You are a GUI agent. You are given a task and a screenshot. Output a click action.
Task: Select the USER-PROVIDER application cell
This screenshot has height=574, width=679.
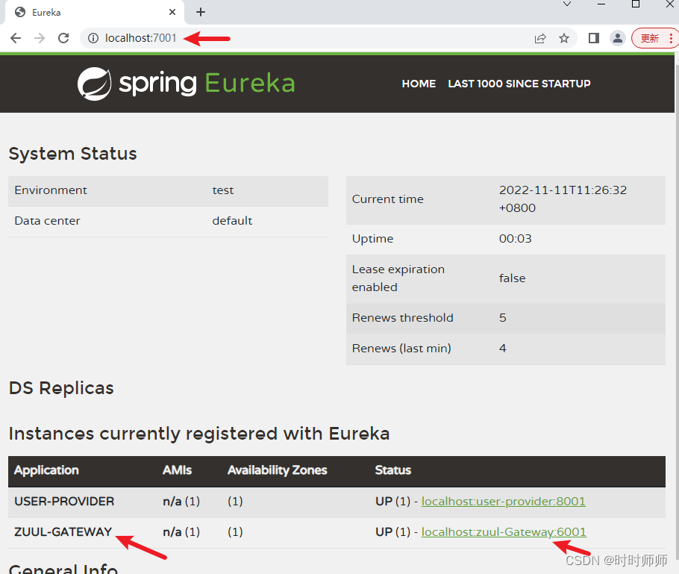click(x=64, y=501)
